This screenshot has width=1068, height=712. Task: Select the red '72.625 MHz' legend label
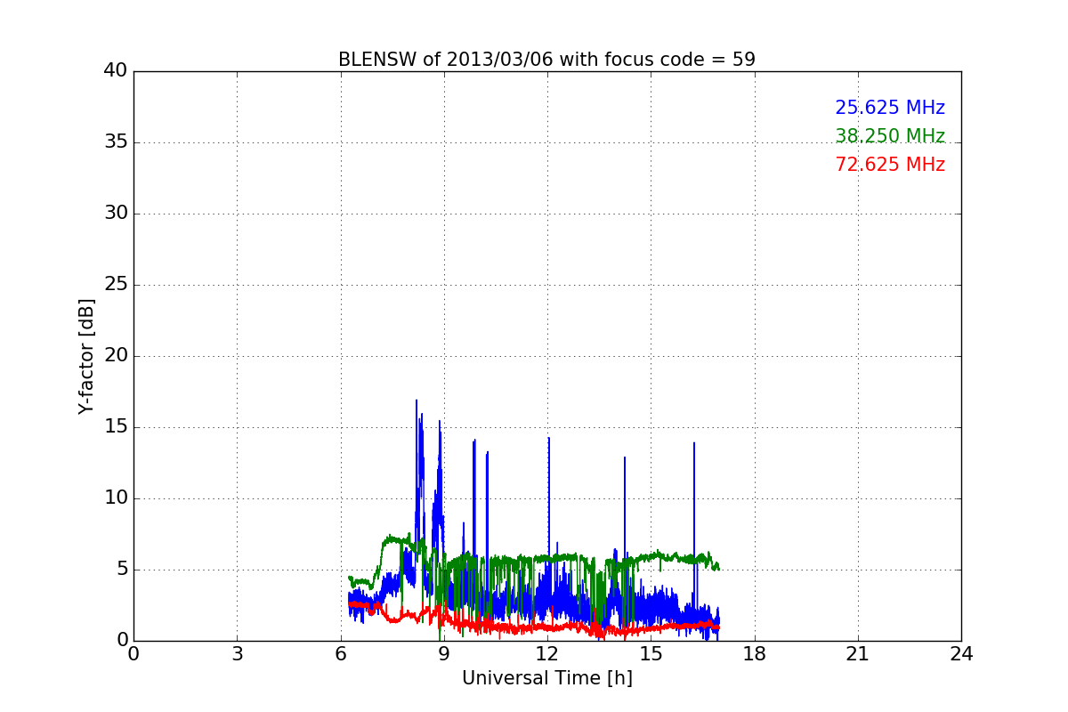(x=890, y=165)
